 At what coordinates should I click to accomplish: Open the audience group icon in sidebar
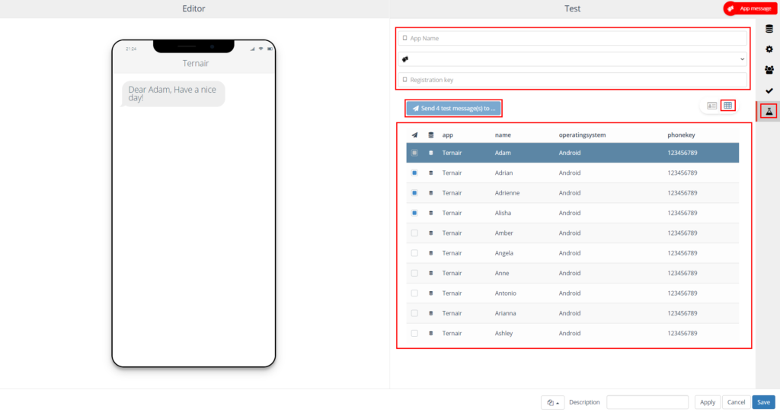pyautogui.click(x=769, y=70)
